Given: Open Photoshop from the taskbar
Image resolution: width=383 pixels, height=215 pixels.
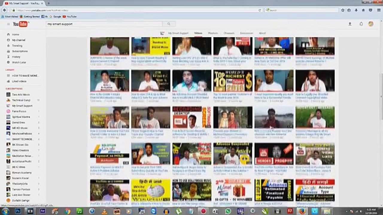Looking at the screenshot, I should click(18, 211).
